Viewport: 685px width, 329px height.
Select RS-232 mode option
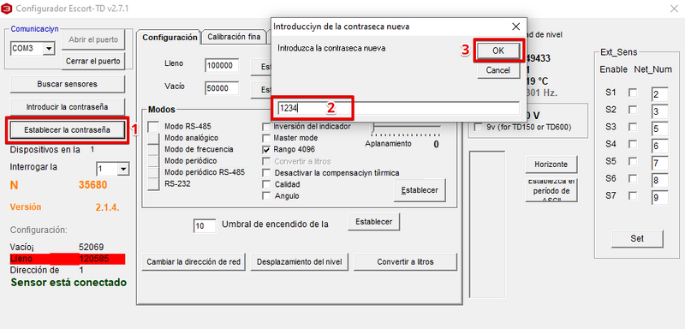click(153, 184)
